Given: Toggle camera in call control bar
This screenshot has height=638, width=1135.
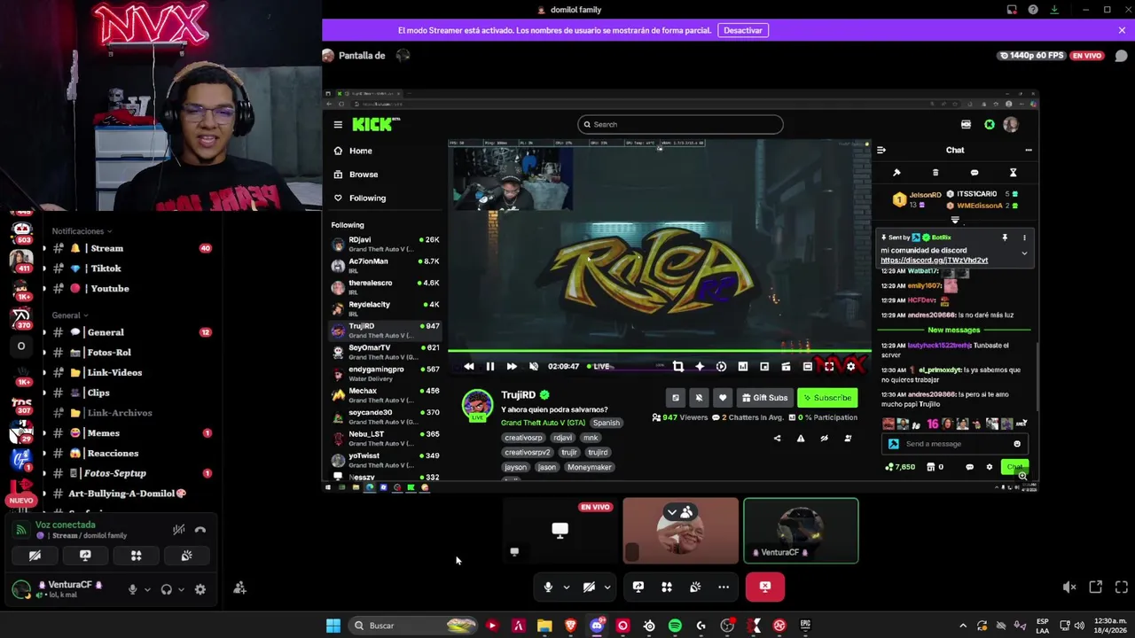Looking at the screenshot, I should [589, 587].
